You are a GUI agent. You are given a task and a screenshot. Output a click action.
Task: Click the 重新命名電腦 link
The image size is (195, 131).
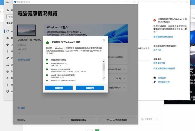[x=24, y=59]
